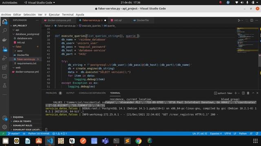Open Microsoft Teams from the dock
The width and height of the screenshot is (261, 146).
pos(105,141)
